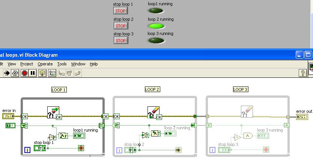Click the Step Over toolbar button
The width and height of the screenshot is (313, 159).
click(x=69, y=73)
